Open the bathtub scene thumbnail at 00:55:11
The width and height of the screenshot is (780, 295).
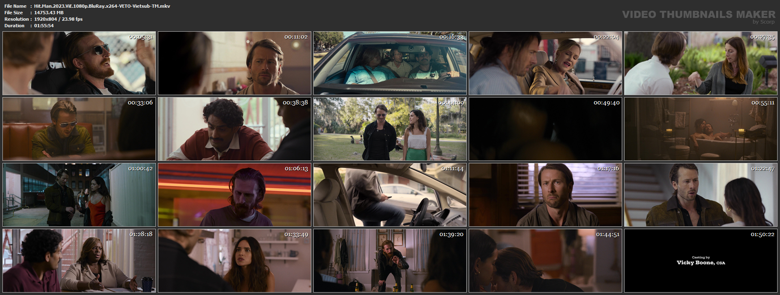click(701, 129)
